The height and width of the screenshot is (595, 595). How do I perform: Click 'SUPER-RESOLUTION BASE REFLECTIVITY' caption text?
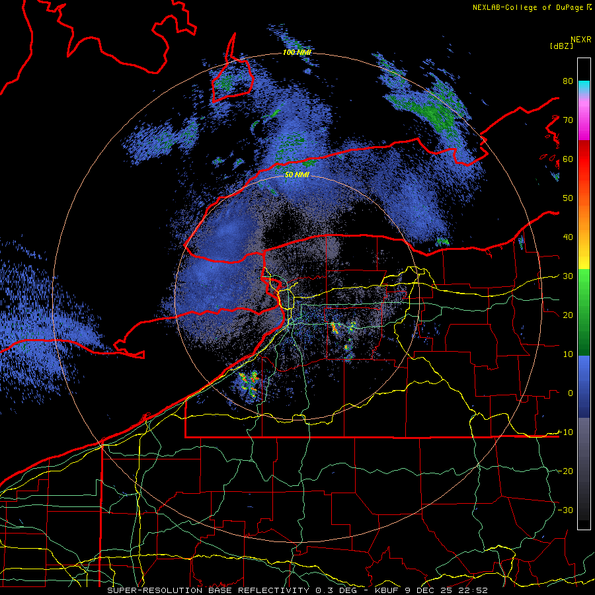coord(208,590)
